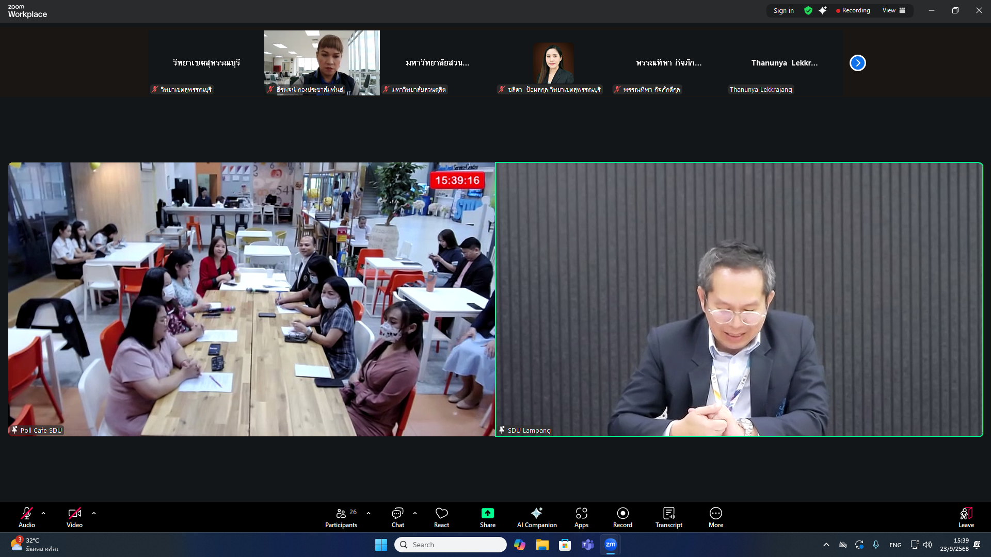Open the More options menu

point(715,517)
